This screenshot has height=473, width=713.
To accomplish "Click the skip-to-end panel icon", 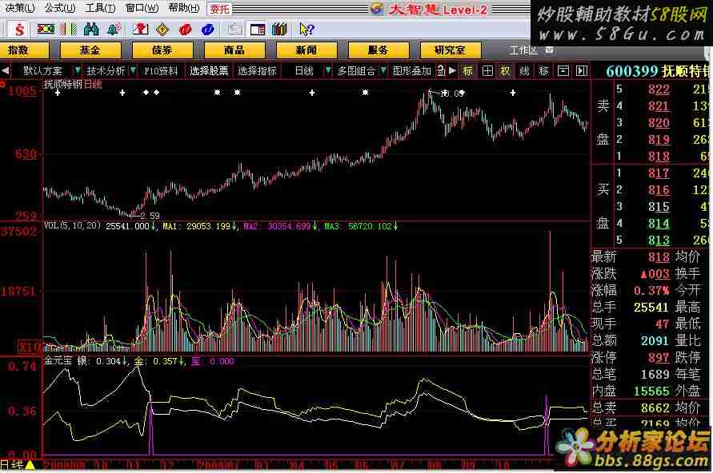I will (x=582, y=71).
